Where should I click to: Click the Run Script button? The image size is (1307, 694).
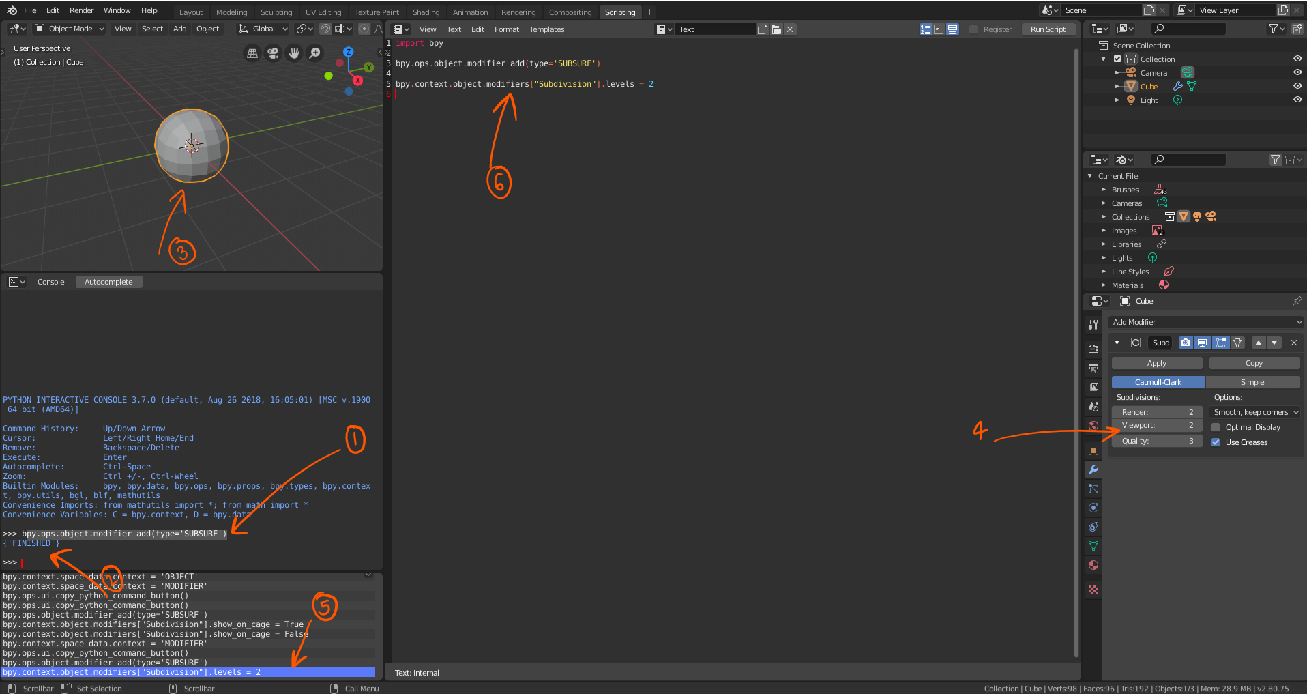click(x=1048, y=29)
